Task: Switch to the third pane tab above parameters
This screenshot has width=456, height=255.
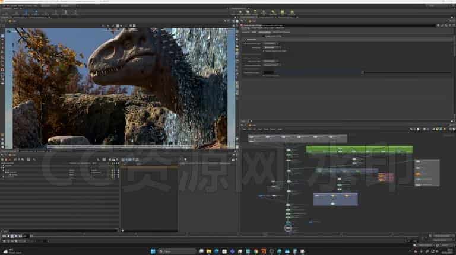Action: (x=286, y=17)
